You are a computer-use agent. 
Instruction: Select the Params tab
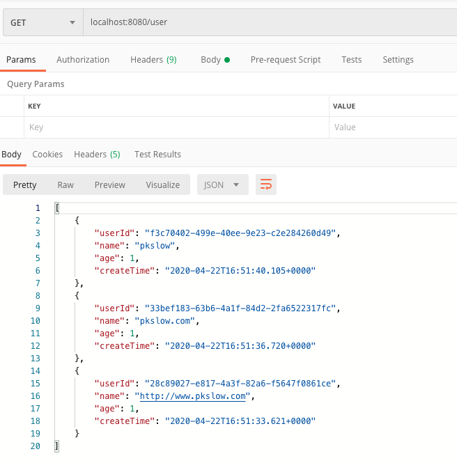[x=21, y=60]
